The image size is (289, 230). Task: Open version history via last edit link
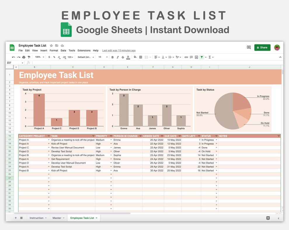click(119, 50)
